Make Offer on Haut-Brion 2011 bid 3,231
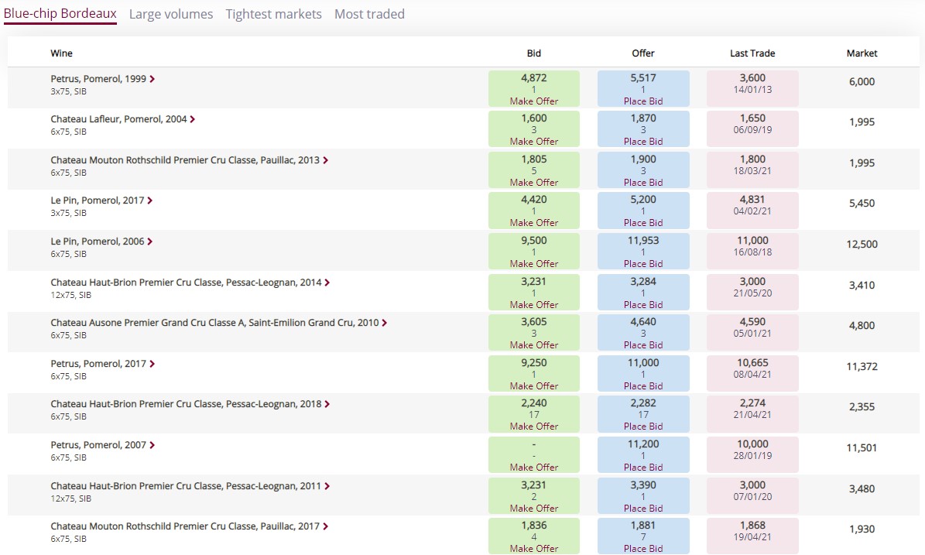Screen dimensions: 925x555 coord(534,509)
